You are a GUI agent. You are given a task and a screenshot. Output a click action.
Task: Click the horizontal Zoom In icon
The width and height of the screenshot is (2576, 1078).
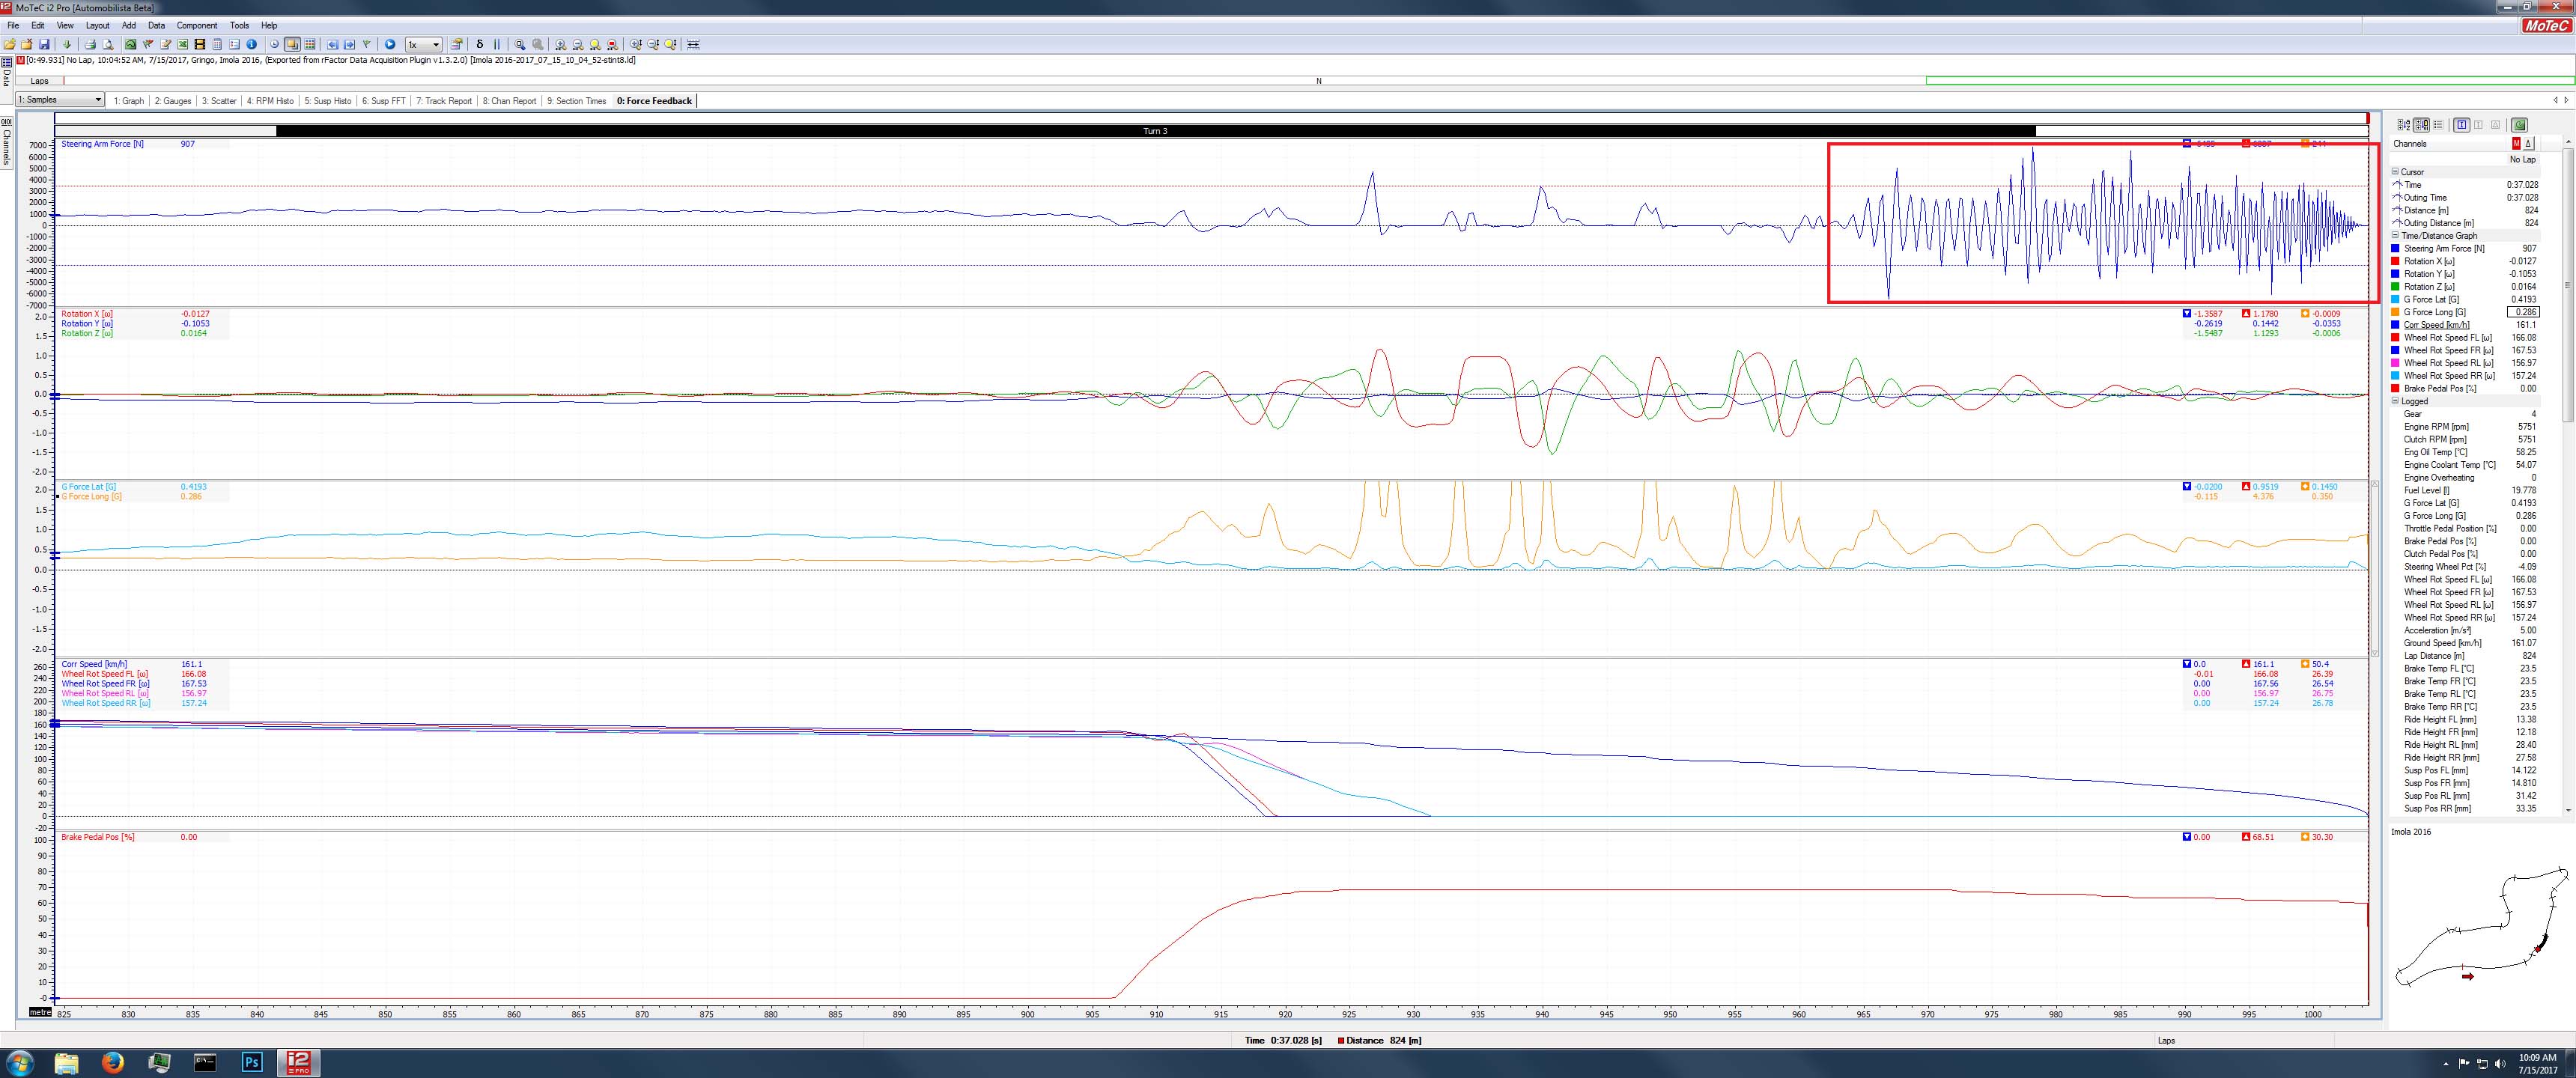[x=560, y=44]
